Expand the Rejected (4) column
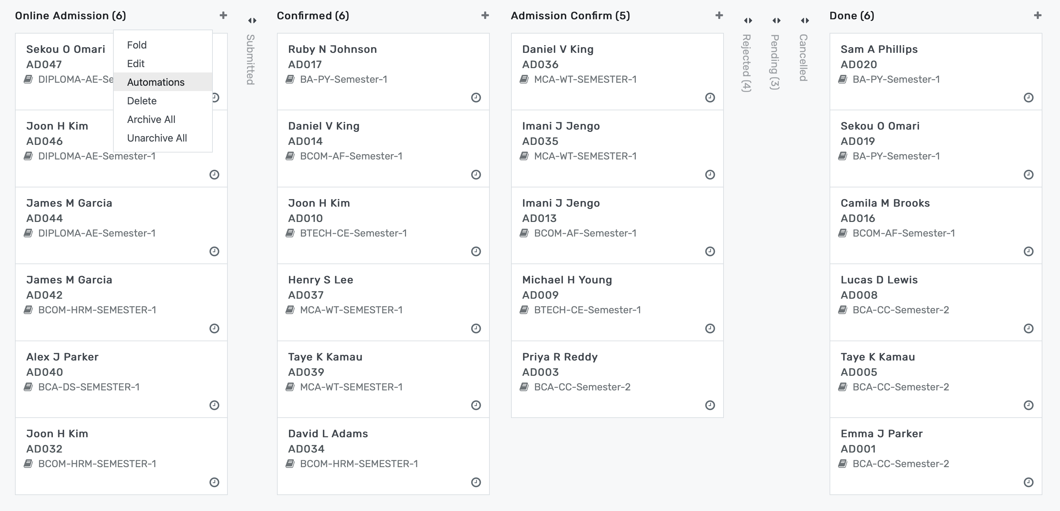Viewport: 1060px width, 511px height. click(749, 20)
